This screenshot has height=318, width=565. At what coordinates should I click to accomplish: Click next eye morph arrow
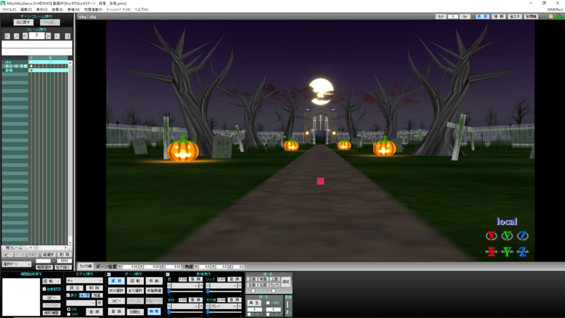pyautogui.click(x=201, y=286)
